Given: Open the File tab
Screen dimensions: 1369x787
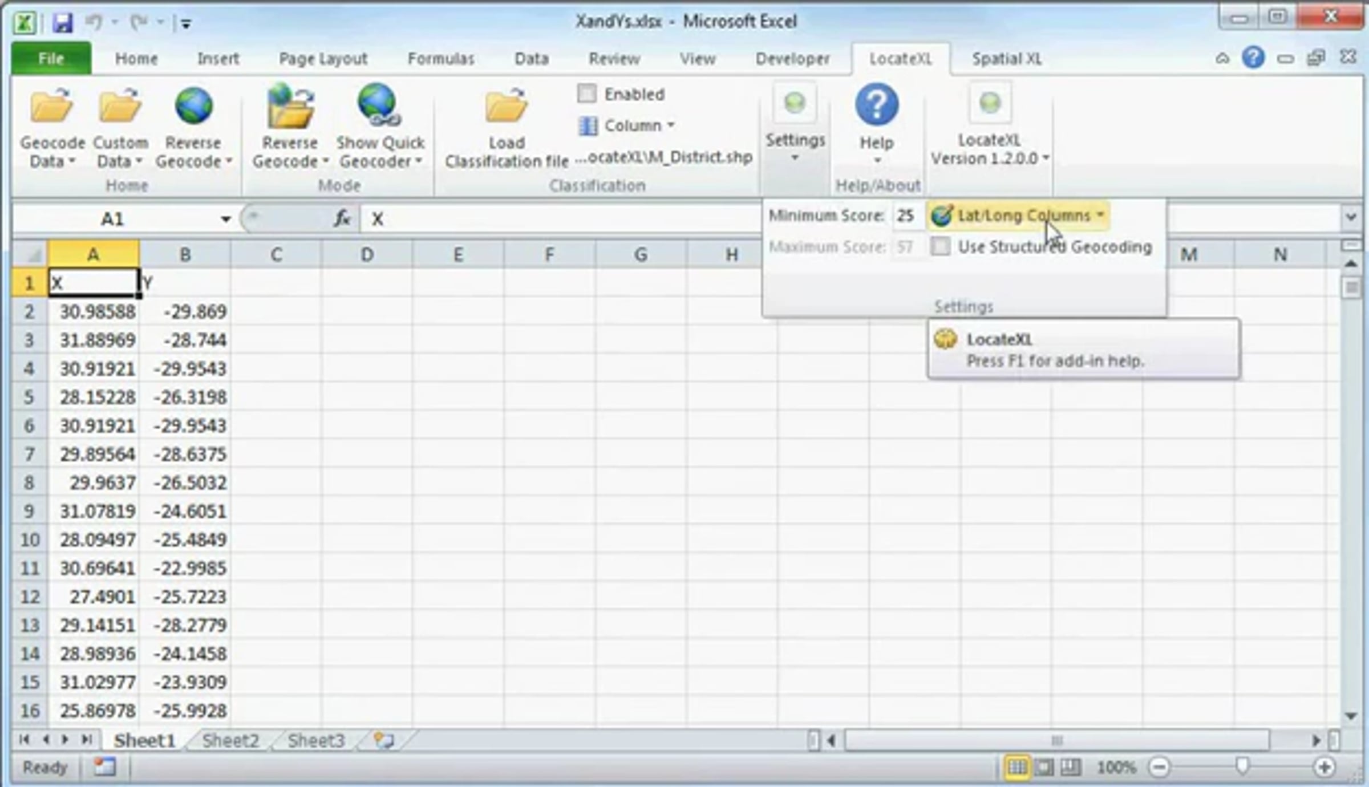Looking at the screenshot, I should (x=51, y=58).
